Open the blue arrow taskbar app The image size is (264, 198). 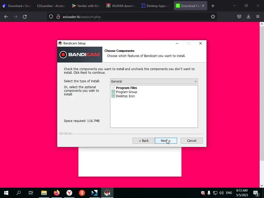coord(94,193)
